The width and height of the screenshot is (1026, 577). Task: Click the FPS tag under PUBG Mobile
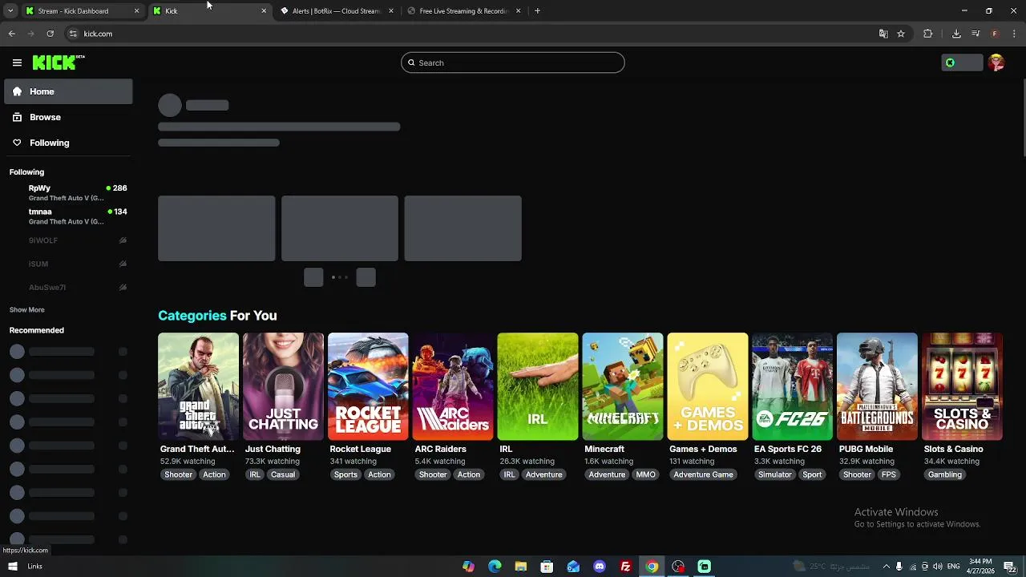(x=889, y=474)
